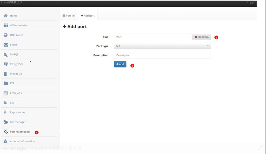Screen dimensions: 266x154
Task: Click the DevilWEB 2.0 logo text
Action: point(11,2)
